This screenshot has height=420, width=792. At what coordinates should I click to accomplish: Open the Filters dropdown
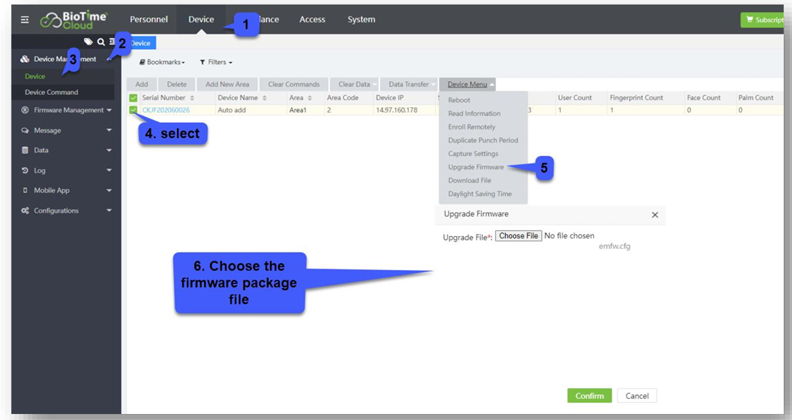216,63
